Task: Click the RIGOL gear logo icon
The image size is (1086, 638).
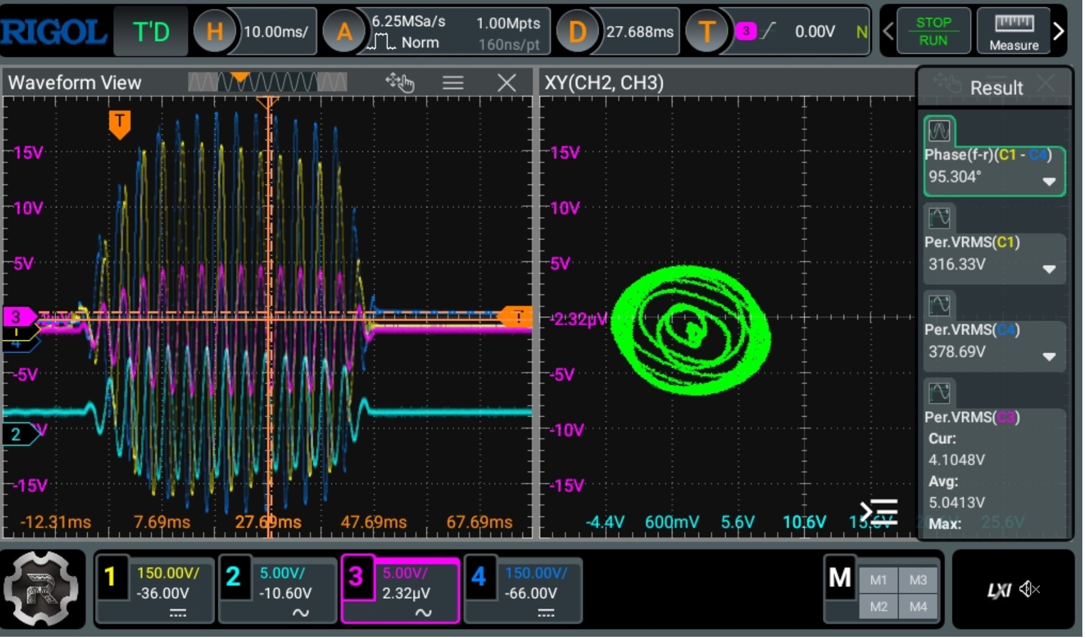Action: pos(41,589)
